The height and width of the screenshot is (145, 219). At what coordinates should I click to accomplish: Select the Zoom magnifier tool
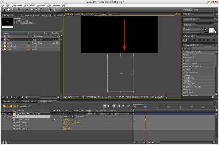click(x=13, y=9)
